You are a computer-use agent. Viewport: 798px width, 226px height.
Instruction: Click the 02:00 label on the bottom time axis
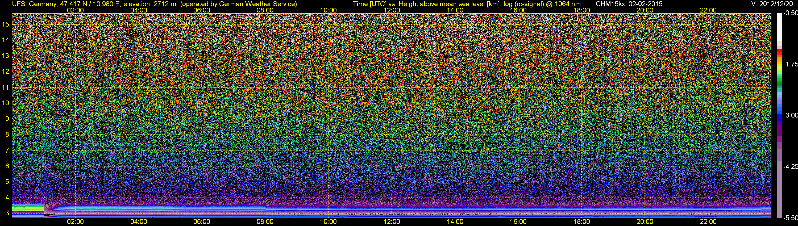click(75, 222)
